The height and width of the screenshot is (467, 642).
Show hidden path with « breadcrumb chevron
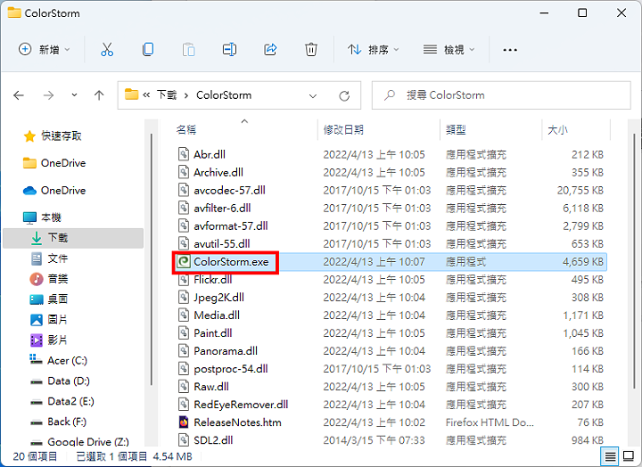click(146, 95)
